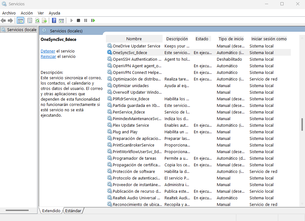Viewport: 305px width, 221px height.
Task: Click gear icon of Realtek Audio Universal
Action: 110,197
